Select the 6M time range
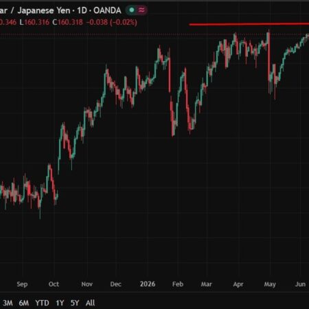This screenshot has height=309, width=309. coord(24,303)
